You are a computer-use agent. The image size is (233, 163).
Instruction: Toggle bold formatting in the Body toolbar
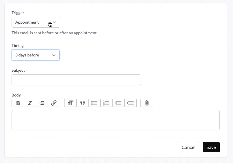click(x=18, y=103)
